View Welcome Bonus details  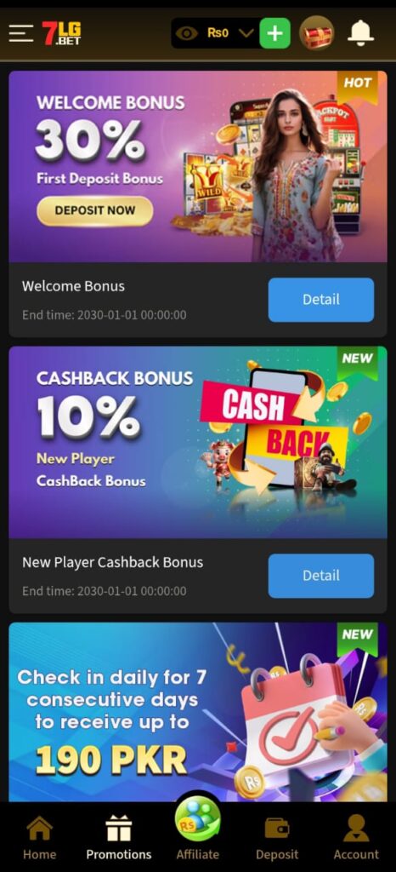click(321, 300)
